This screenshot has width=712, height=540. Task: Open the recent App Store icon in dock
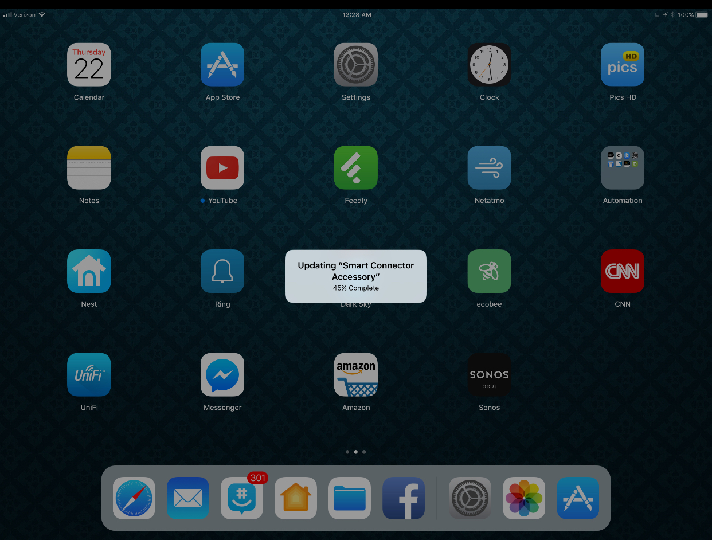[x=578, y=498]
